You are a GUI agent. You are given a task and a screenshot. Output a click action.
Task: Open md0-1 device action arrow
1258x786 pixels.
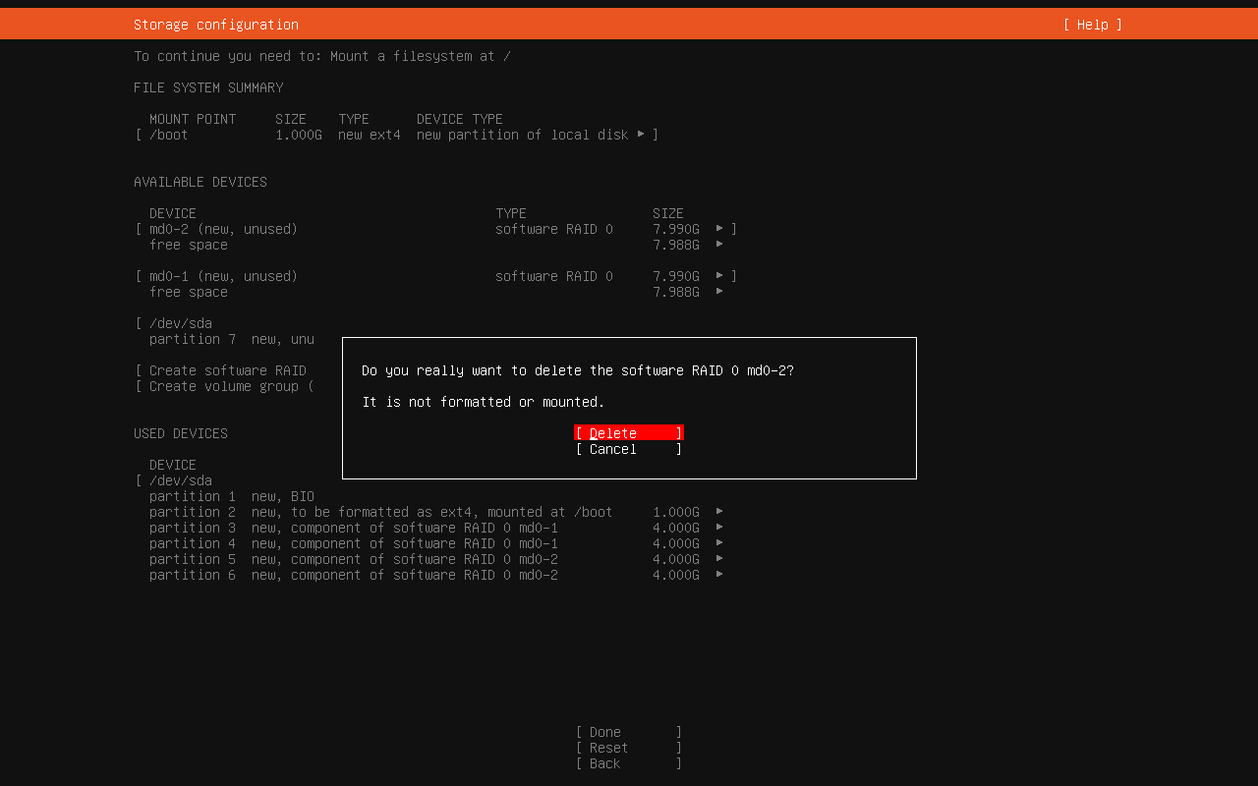[x=719, y=276]
